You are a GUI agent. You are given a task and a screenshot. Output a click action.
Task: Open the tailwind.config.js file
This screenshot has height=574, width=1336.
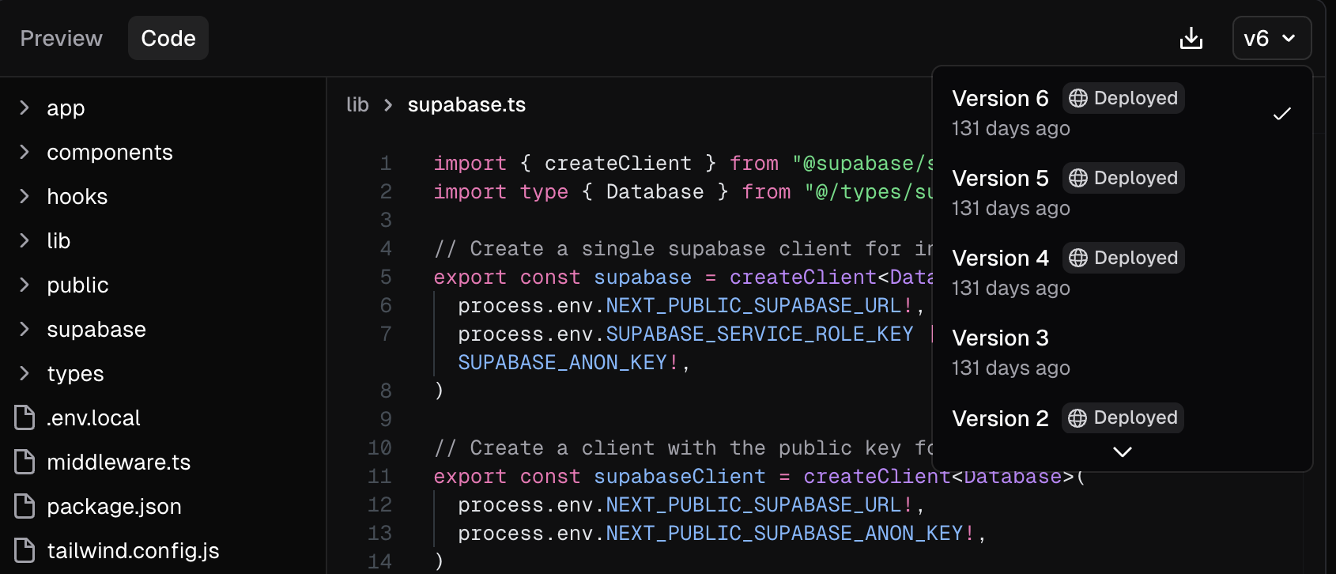[x=133, y=551]
